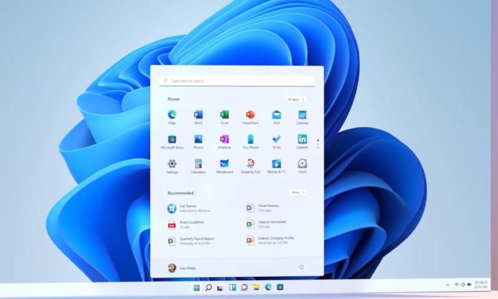Open the Clock app

[x=302, y=167]
